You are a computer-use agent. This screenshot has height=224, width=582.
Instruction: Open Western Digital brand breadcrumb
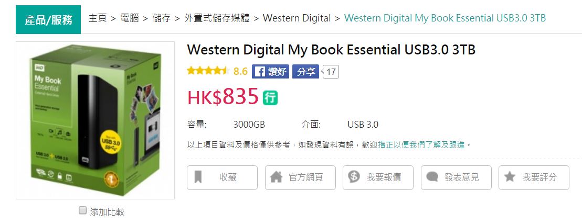(x=297, y=18)
